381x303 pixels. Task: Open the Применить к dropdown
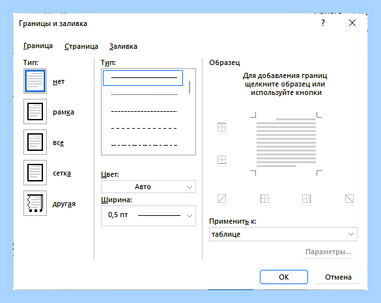[283, 234]
